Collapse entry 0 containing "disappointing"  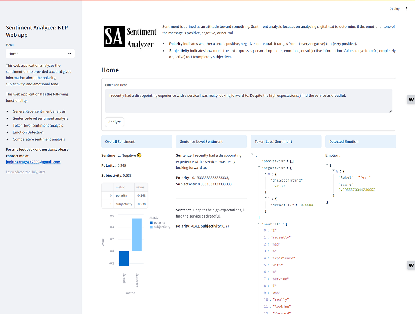[x=265, y=173]
